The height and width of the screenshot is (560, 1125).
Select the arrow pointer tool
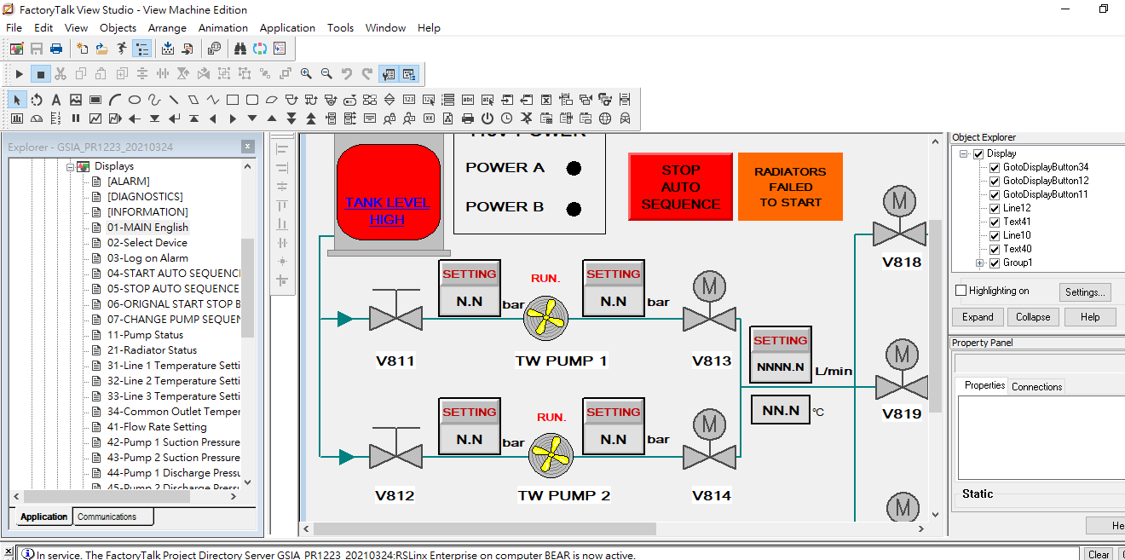pyautogui.click(x=17, y=100)
